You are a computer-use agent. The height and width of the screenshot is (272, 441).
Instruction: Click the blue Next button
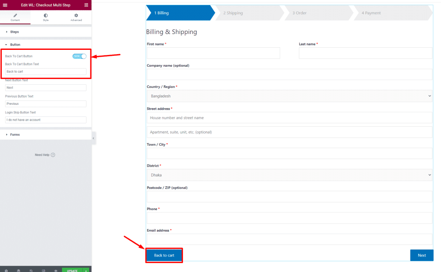[x=421, y=255]
